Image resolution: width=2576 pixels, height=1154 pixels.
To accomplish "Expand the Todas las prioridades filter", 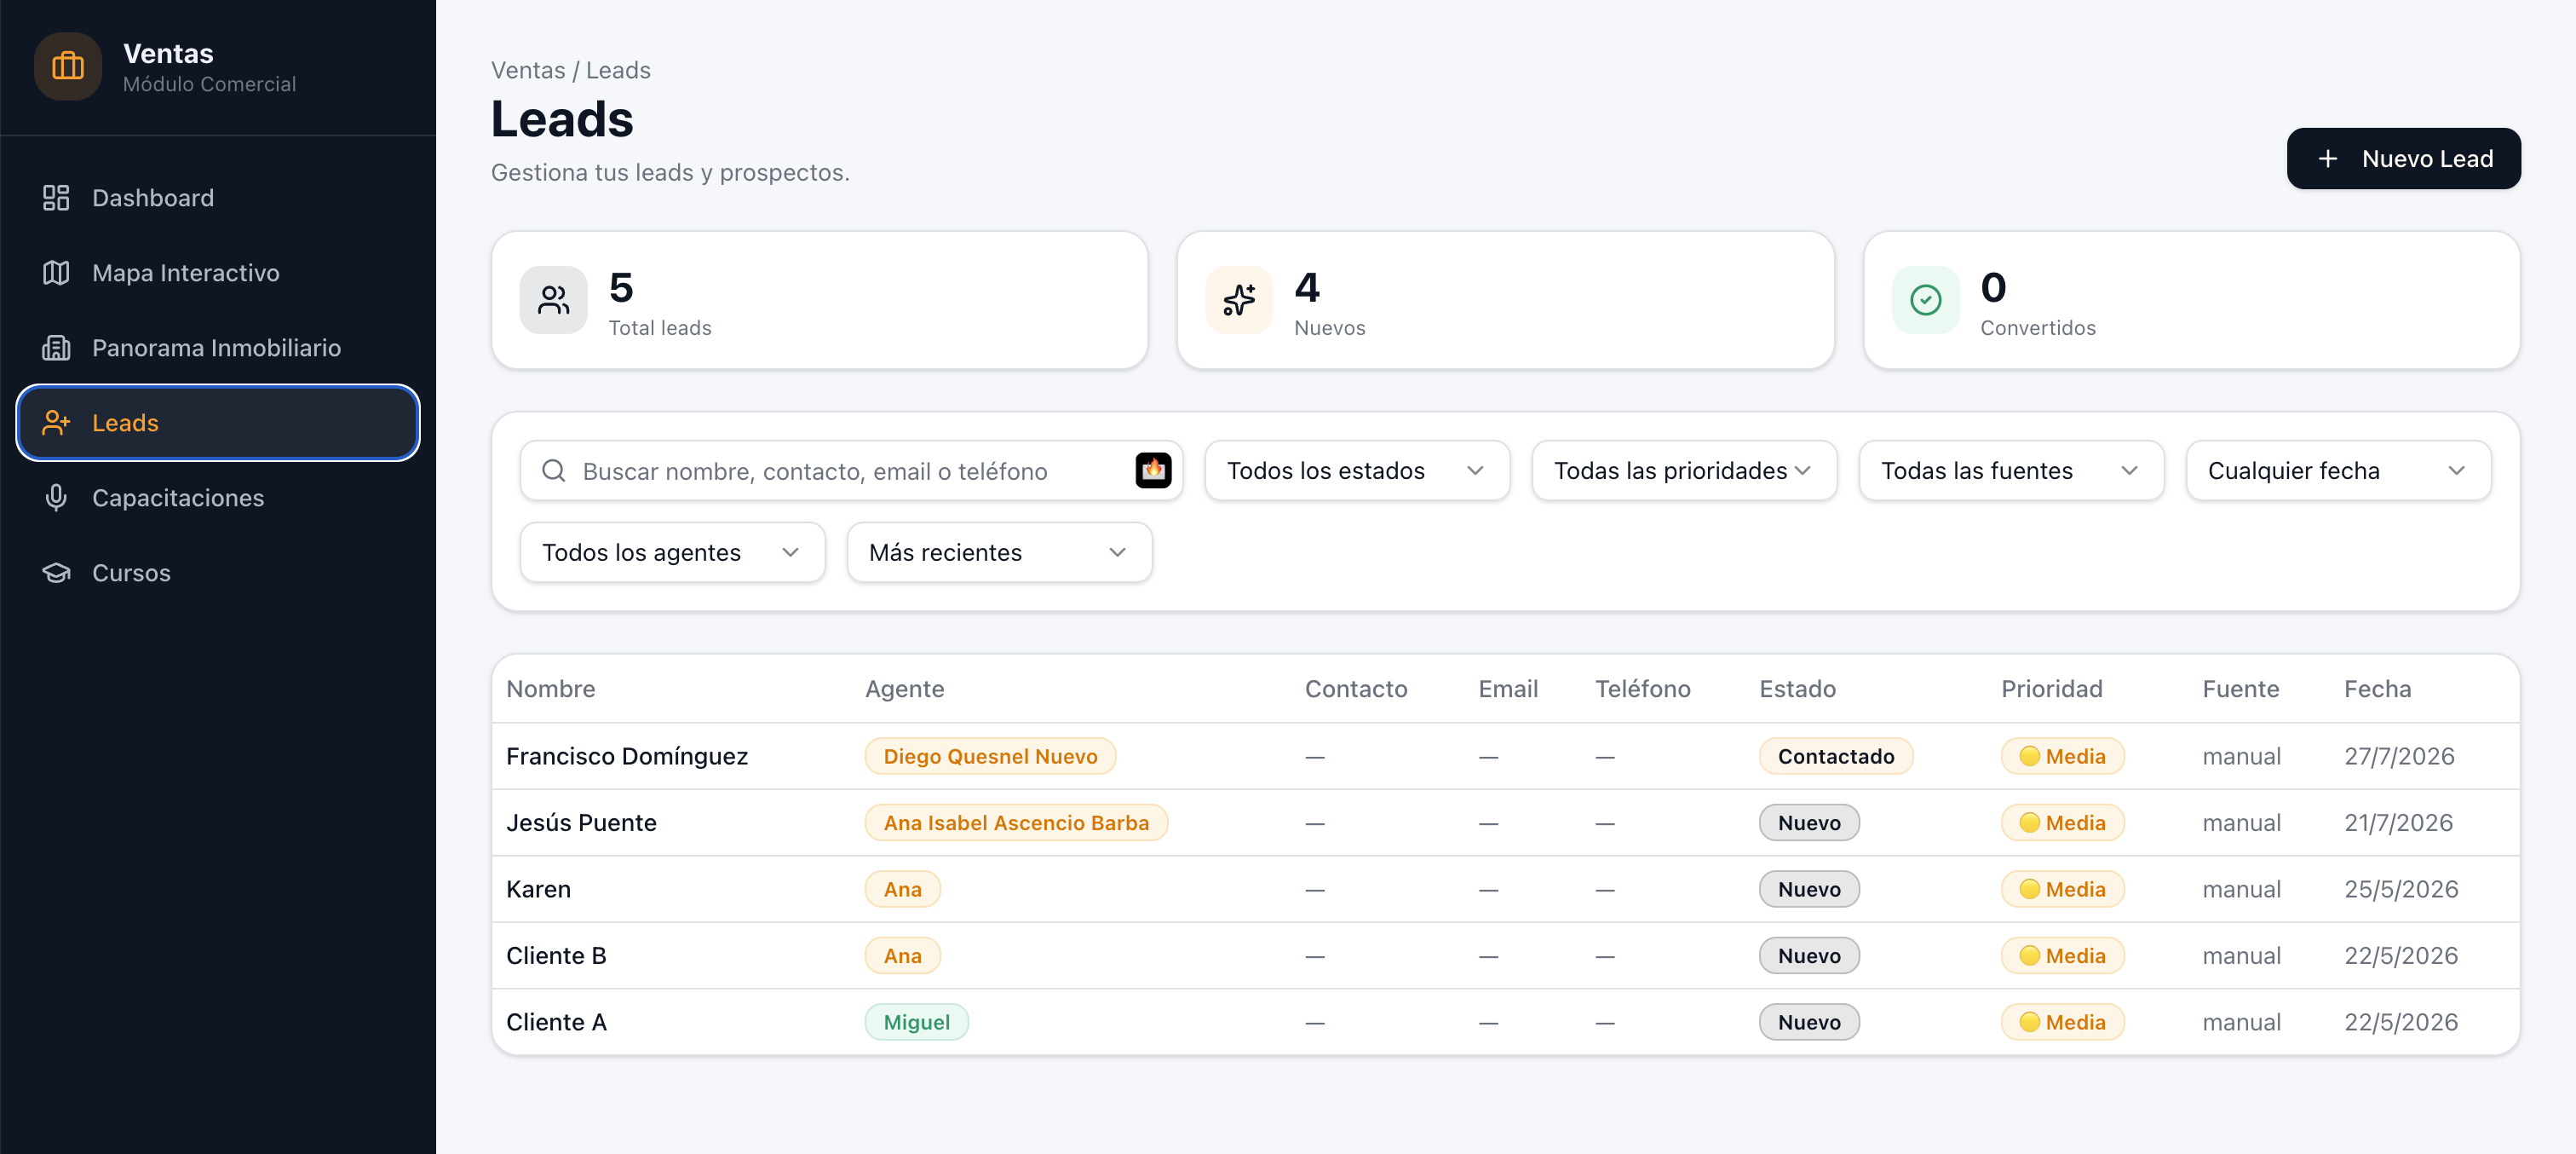I will 1684,471.
